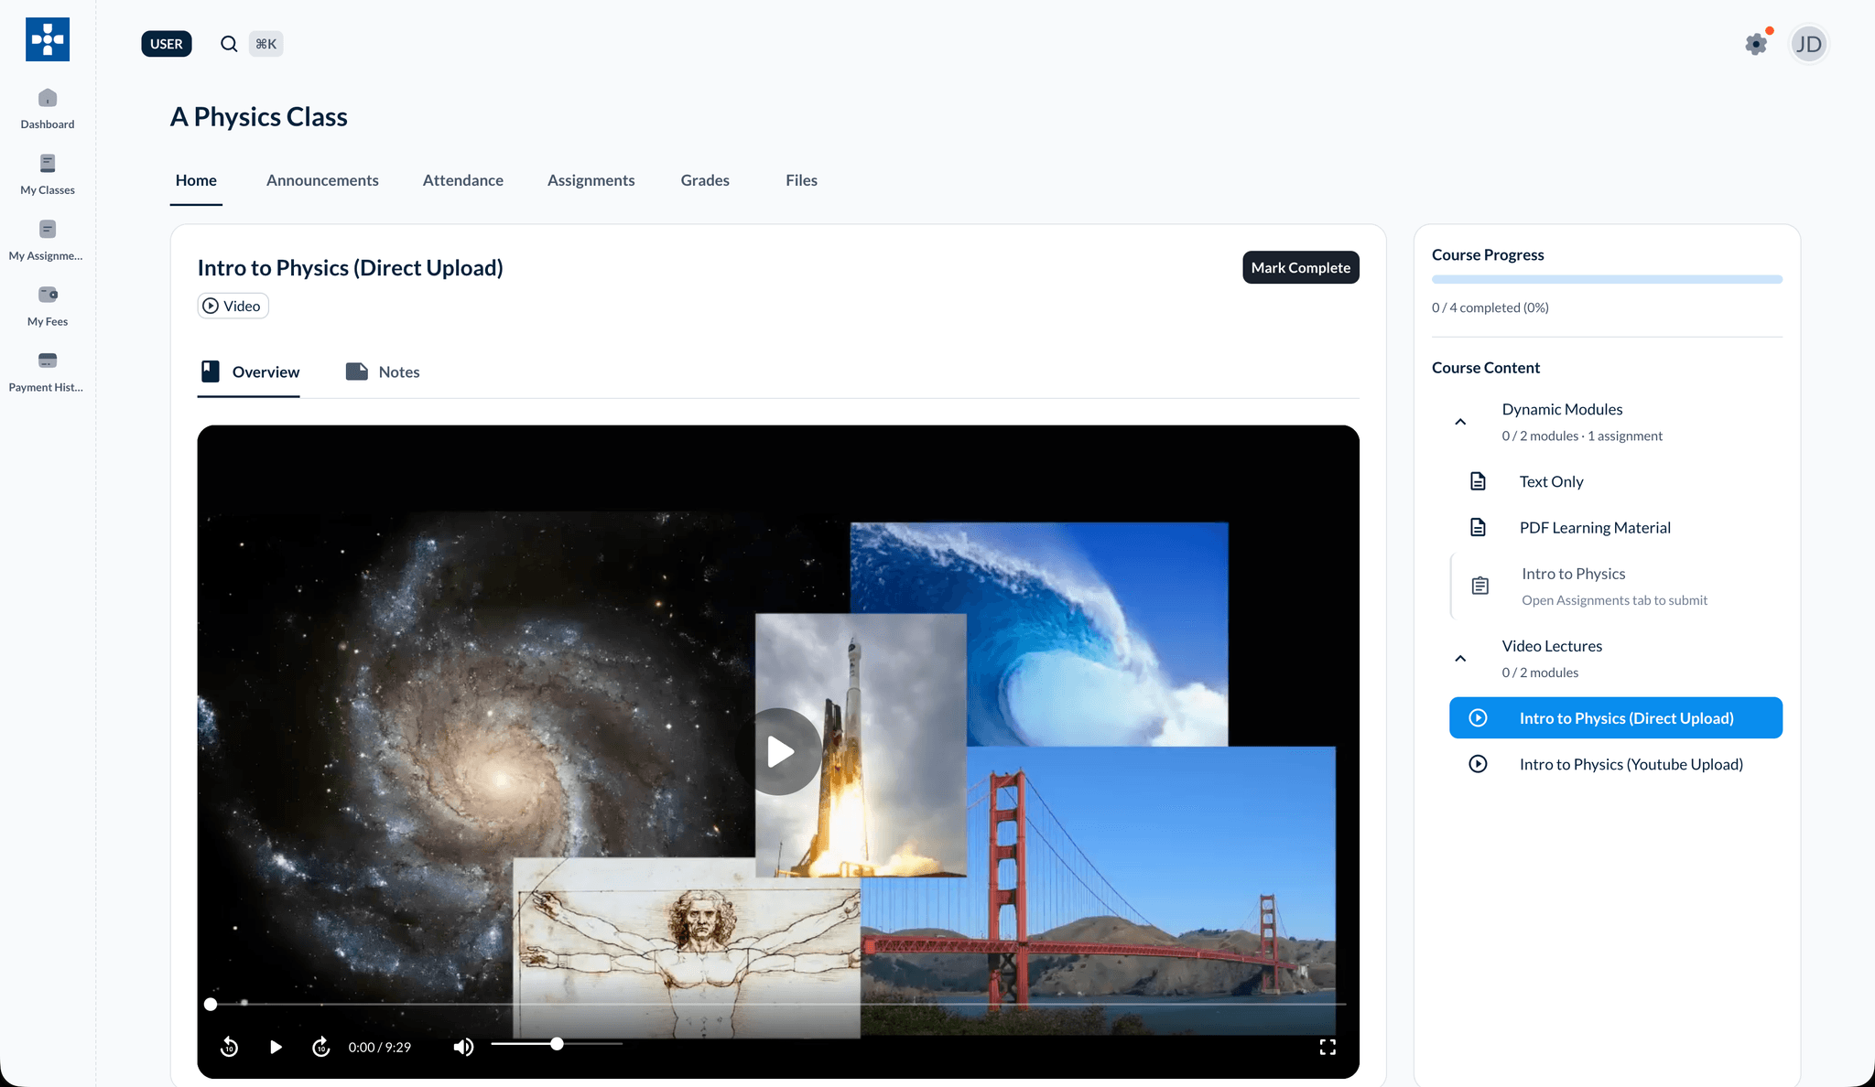Click the large center play button
Screen dimensions: 1875x1087
779,751
